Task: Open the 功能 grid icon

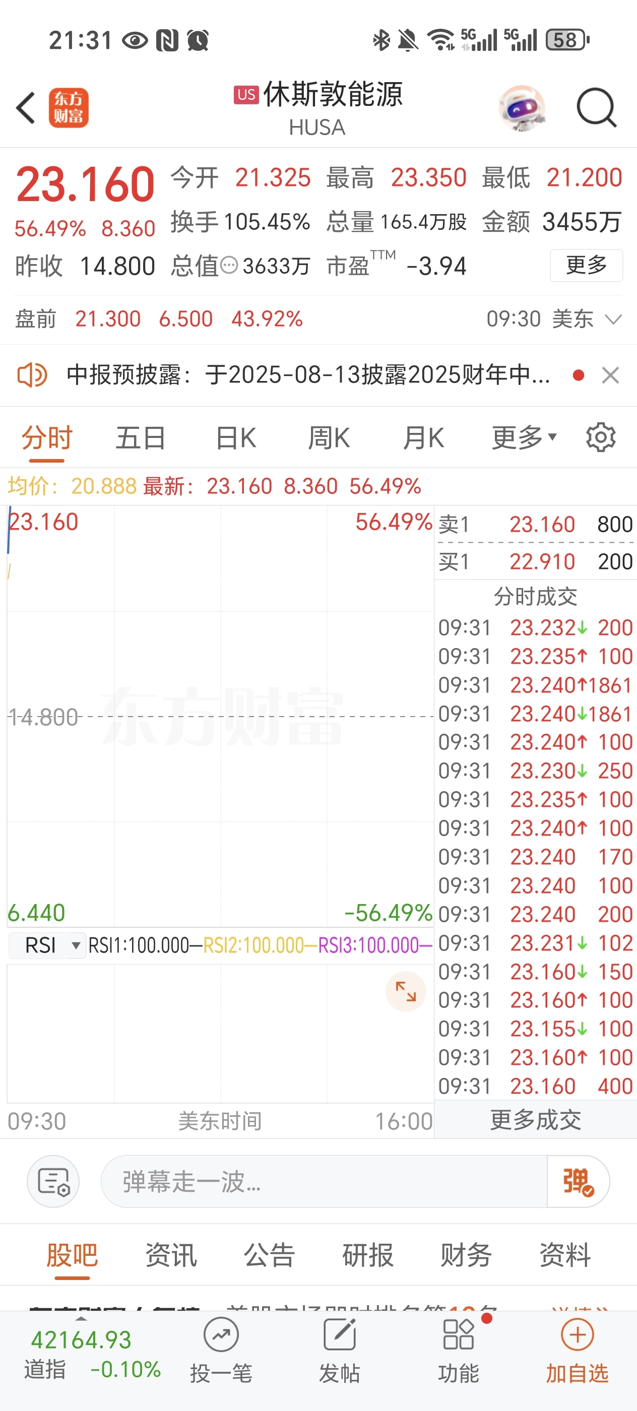Action: point(459,1335)
